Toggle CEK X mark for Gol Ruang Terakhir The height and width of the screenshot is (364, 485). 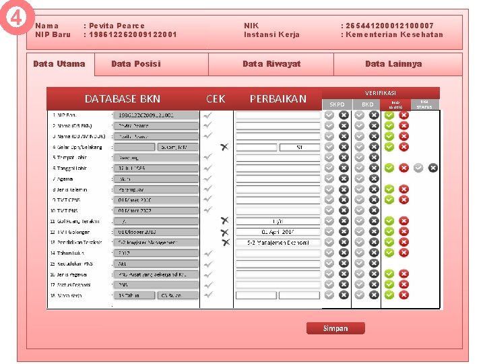point(224,220)
